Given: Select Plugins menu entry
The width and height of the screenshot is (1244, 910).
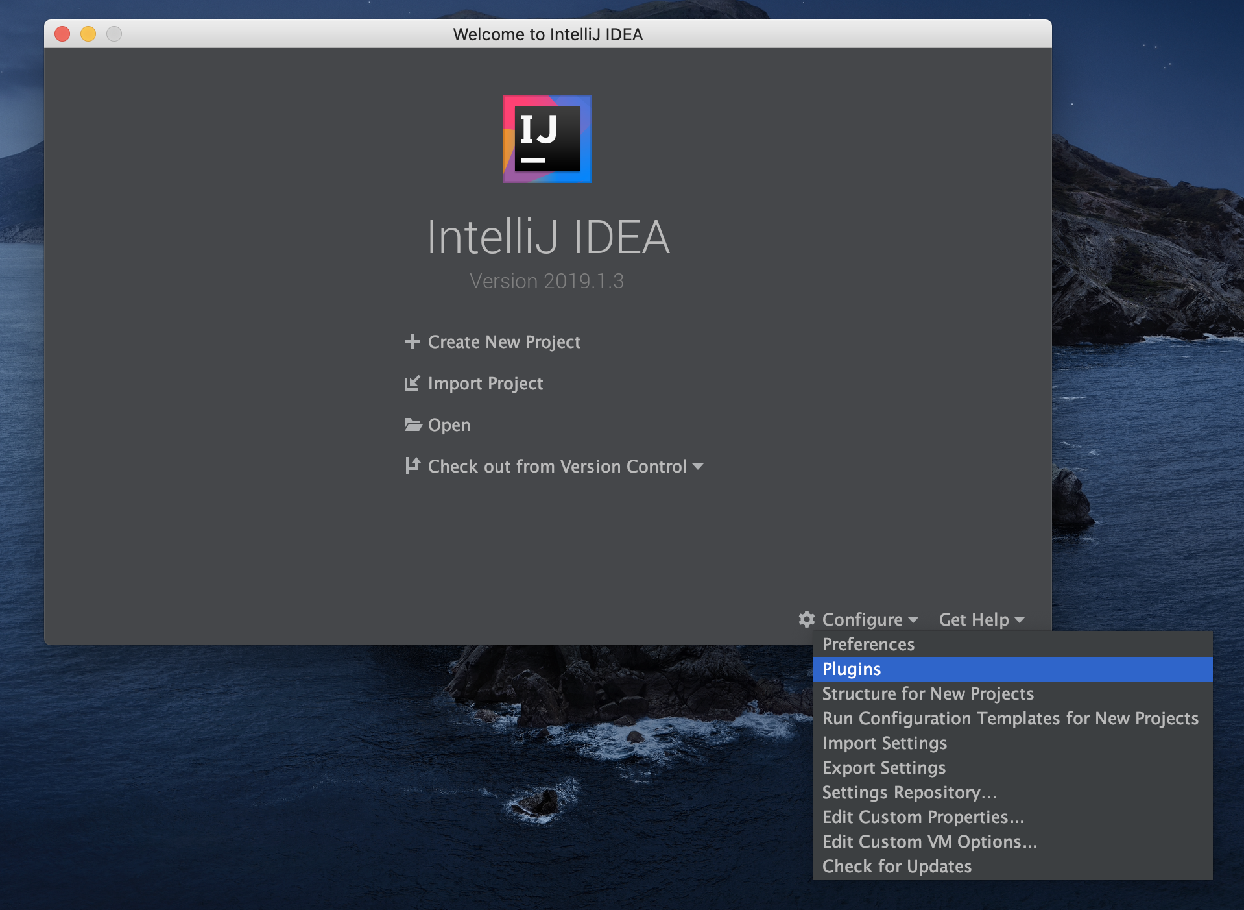Looking at the screenshot, I should [x=1012, y=669].
